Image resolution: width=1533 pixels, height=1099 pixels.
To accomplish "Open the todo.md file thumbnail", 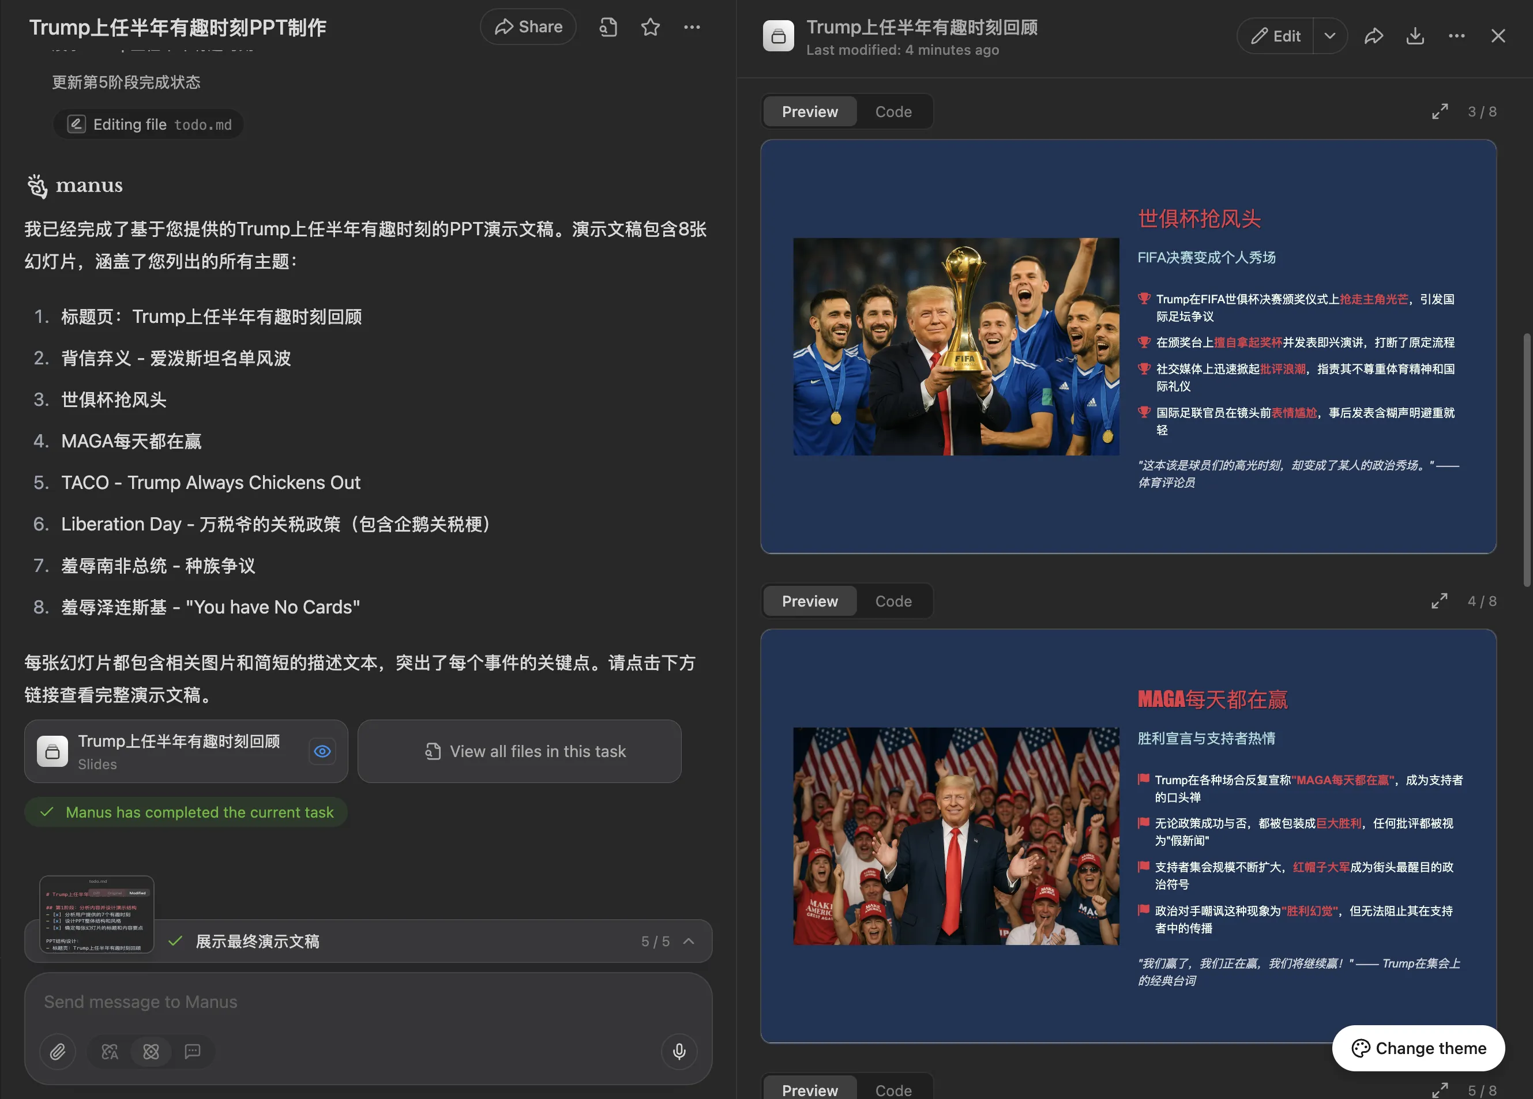I will [x=97, y=914].
